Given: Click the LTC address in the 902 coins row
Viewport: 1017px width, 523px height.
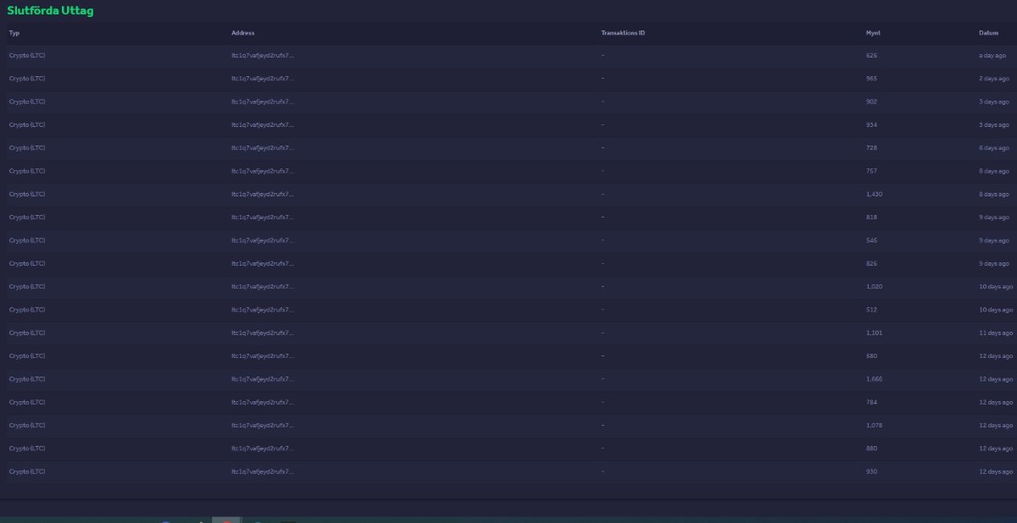Looking at the screenshot, I should tap(263, 102).
